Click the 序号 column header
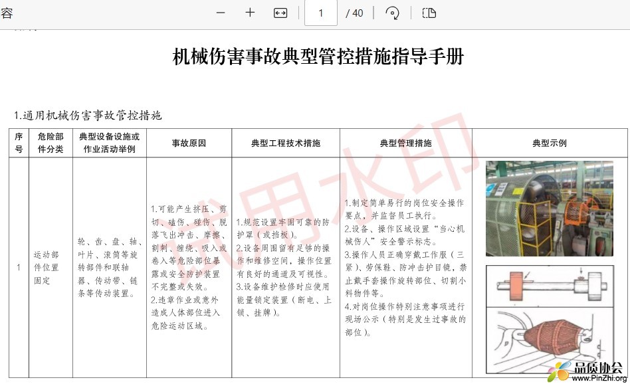The width and height of the screenshot is (630, 386). 19,143
